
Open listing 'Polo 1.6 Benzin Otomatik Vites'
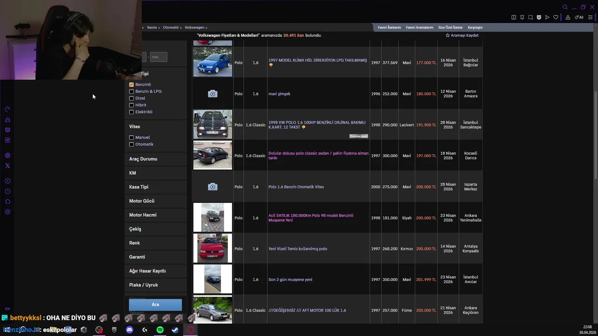296,187
